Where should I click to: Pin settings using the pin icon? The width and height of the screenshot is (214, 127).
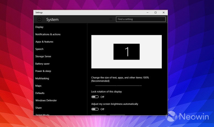coord(111,19)
